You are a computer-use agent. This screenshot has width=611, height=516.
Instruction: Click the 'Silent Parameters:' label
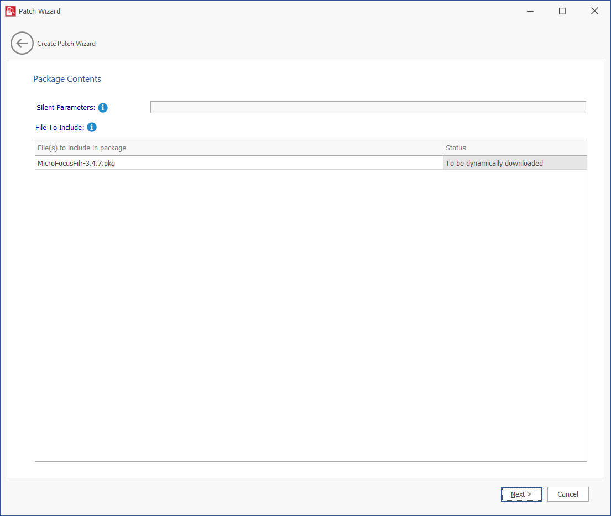66,108
